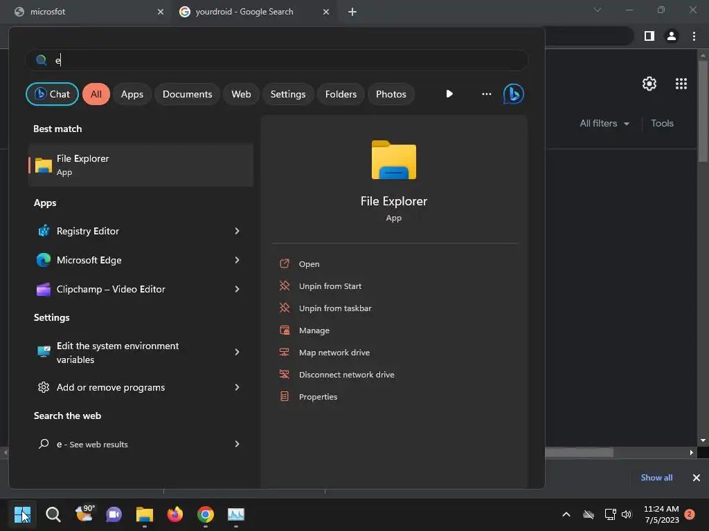The height and width of the screenshot is (531, 709).
Task: Click the large File Explorer preview icon
Action: click(394, 160)
